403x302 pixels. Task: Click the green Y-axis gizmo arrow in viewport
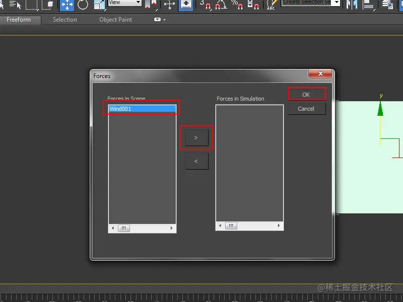tap(380, 109)
